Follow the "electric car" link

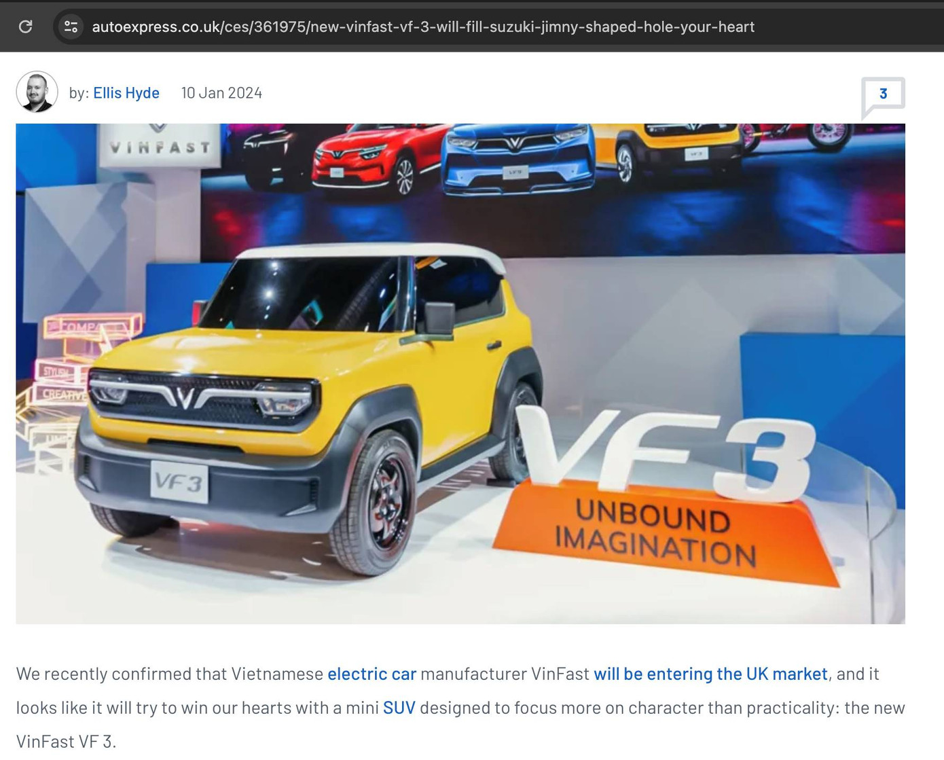[x=371, y=674]
